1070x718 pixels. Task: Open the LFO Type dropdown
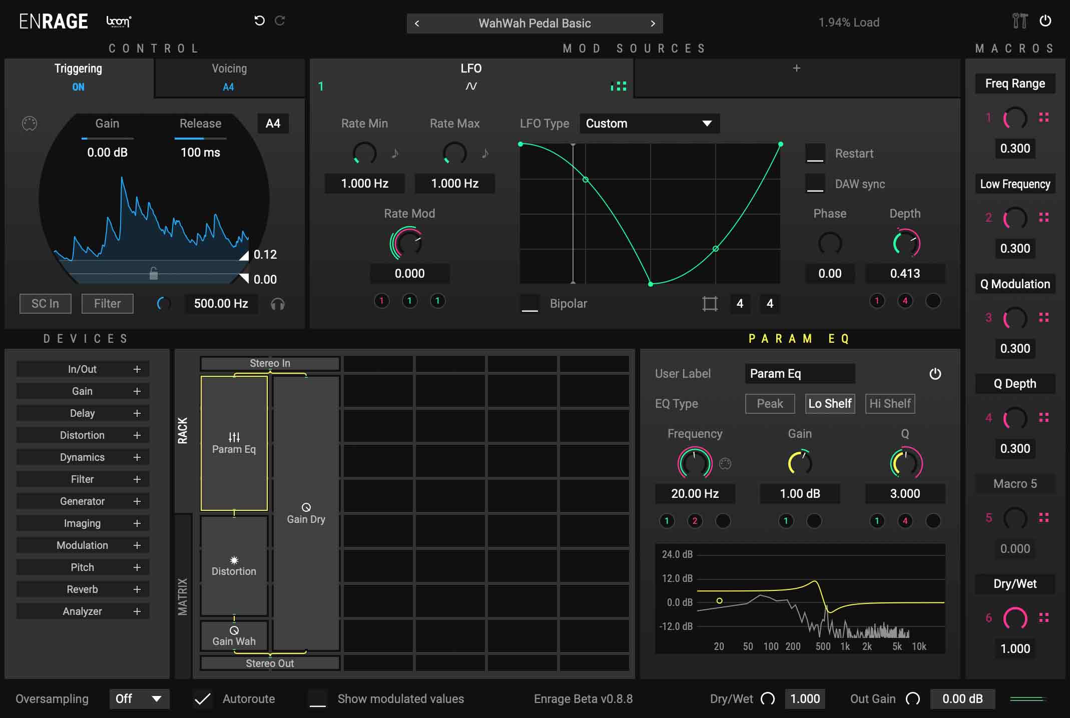coord(649,123)
